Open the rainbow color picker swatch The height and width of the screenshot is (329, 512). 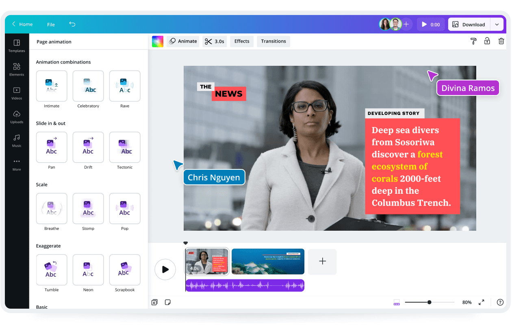coord(158,41)
